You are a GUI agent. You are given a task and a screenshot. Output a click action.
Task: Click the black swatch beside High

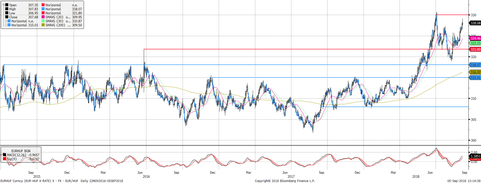[7, 9]
